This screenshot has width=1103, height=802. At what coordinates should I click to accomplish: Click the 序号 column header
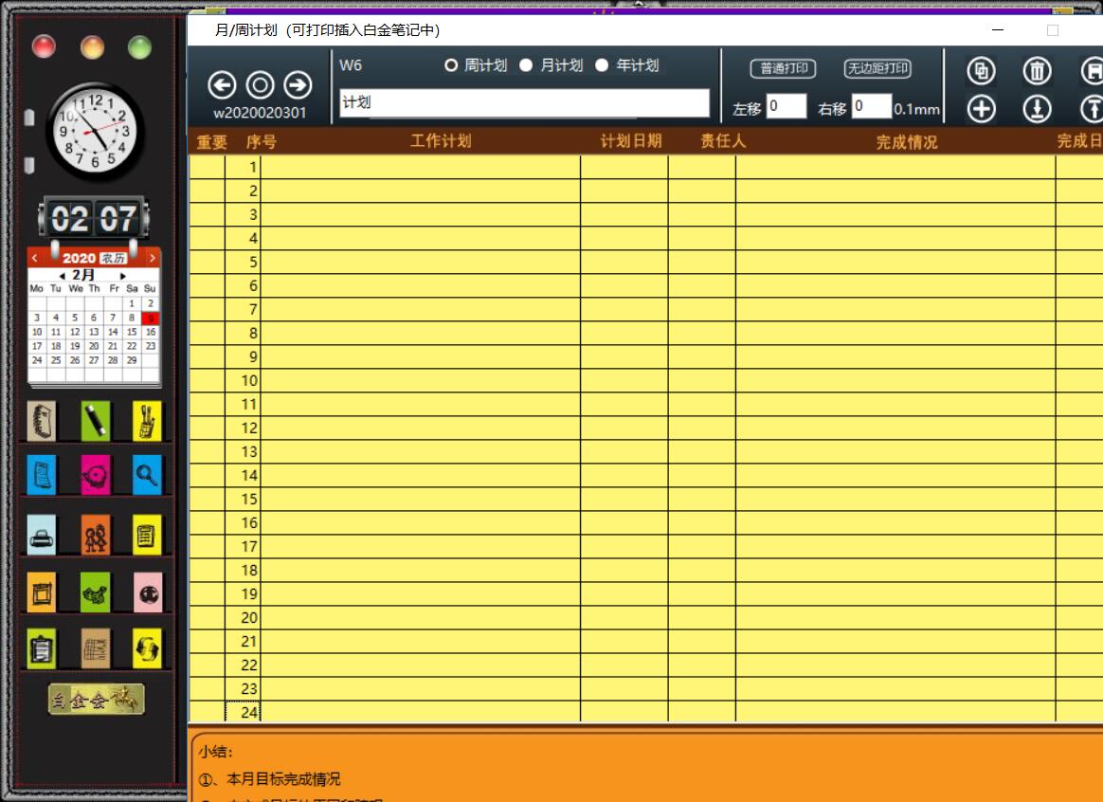point(261,142)
